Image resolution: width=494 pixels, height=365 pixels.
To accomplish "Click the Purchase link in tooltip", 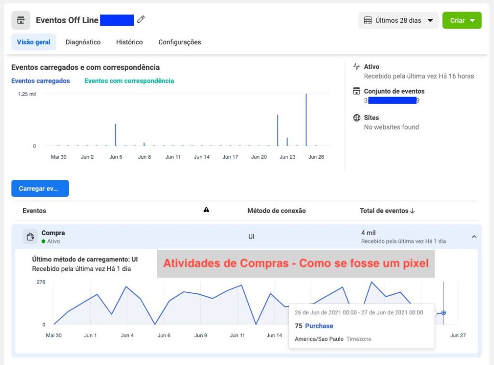I will [x=319, y=326].
